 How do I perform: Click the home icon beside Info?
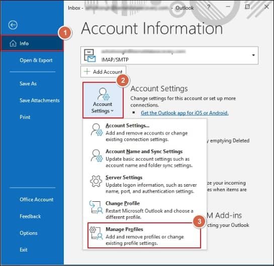point(13,43)
